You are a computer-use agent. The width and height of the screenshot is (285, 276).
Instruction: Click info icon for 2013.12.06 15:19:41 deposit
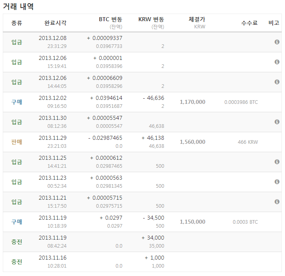click(277, 62)
